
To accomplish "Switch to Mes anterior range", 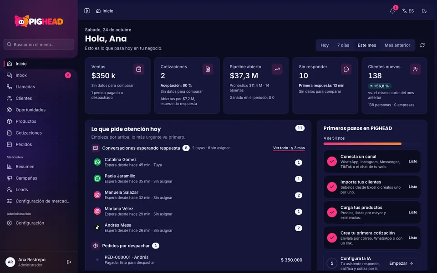I will pos(397,45).
